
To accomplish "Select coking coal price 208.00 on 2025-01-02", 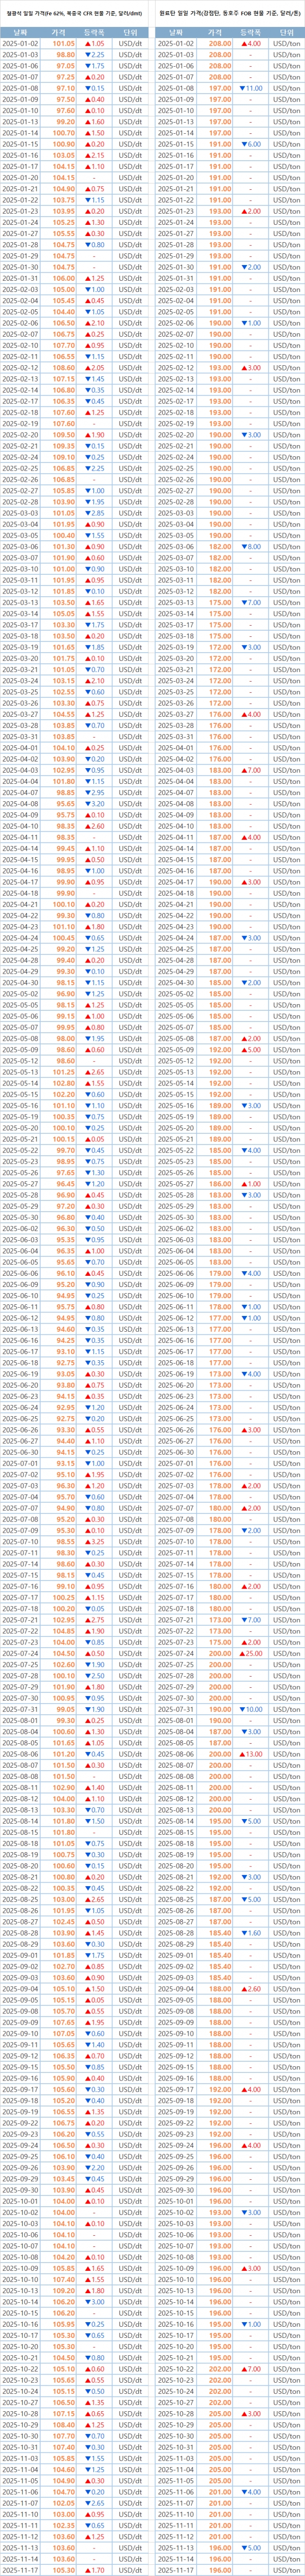I will click(217, 44).
